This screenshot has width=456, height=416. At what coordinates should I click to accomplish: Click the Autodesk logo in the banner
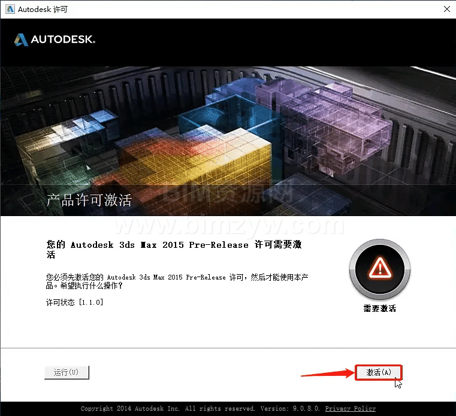(x=55, y=40)
